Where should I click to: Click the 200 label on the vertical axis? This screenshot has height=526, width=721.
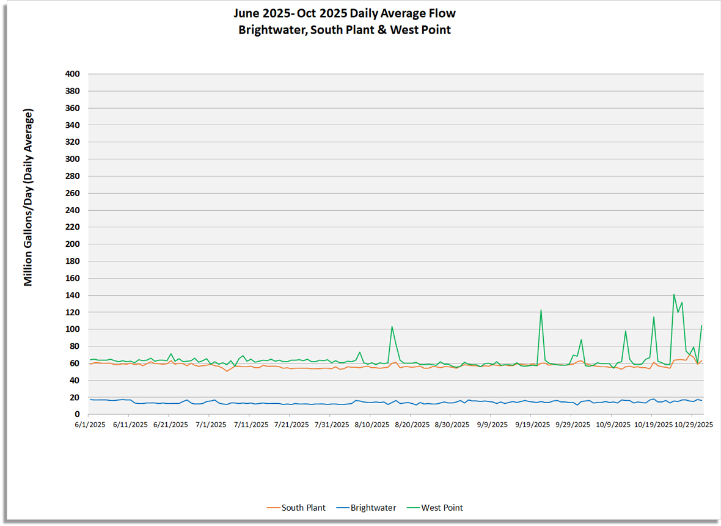coord(73,244)
